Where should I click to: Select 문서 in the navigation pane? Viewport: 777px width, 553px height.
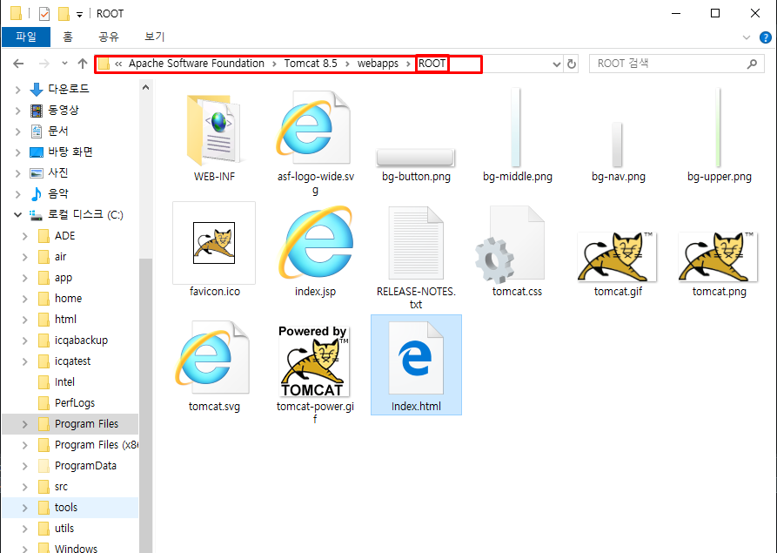58,131
